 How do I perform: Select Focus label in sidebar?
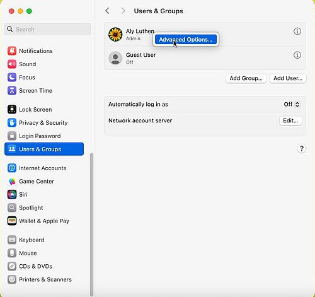(x=27, y=78)
